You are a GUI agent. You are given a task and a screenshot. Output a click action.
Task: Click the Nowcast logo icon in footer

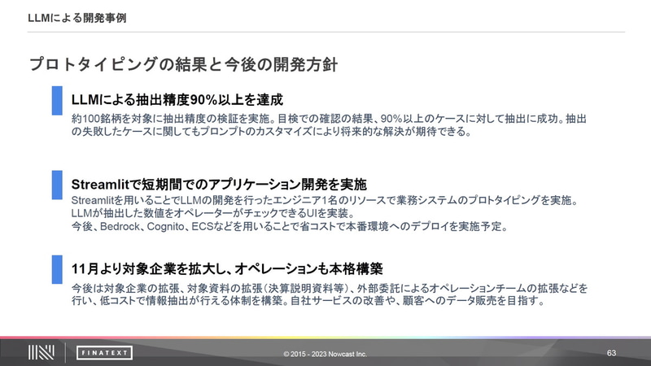42,353
